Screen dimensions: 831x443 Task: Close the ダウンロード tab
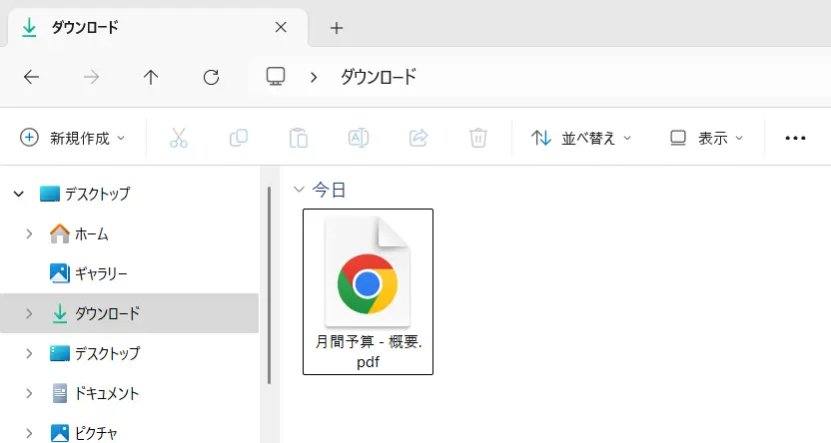click(x=281, y=28)
